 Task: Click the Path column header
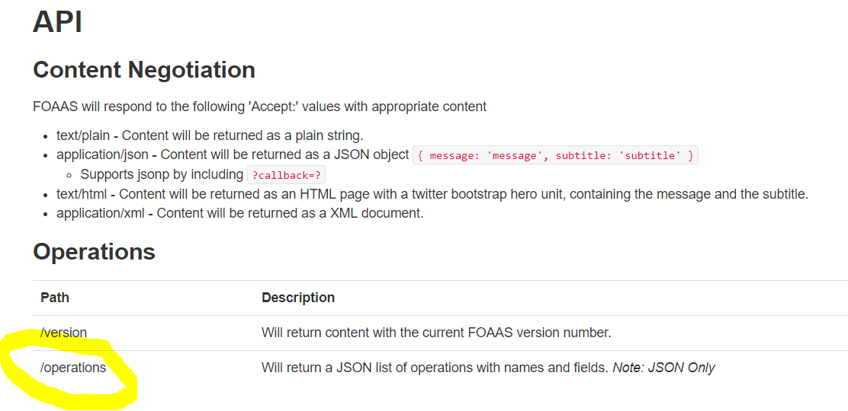[x=54, y=298]
